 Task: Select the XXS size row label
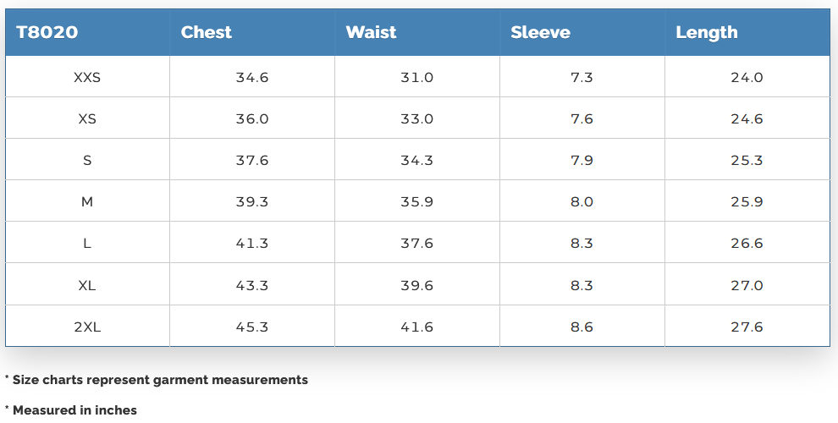point(87,77)
